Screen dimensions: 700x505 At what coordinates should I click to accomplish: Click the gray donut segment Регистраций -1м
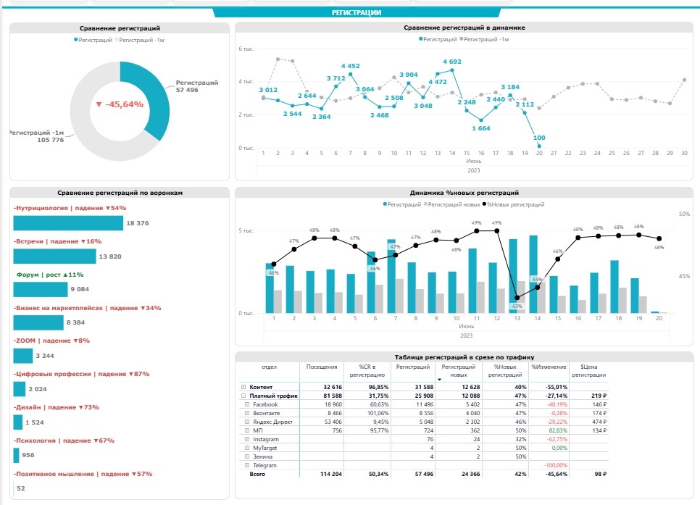(85, 125)
